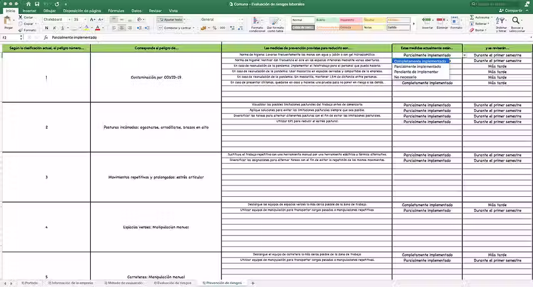This screenshot has width=533, height=287.
Task: Activate the Formato paintbrush tool
Action: pyautogui.click(x=21, y=30)
